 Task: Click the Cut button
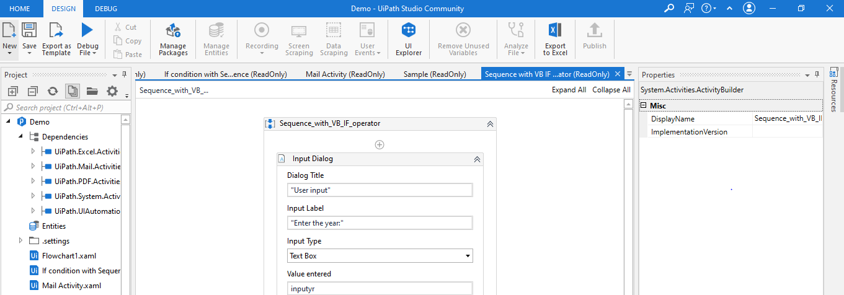pos(125,27)
